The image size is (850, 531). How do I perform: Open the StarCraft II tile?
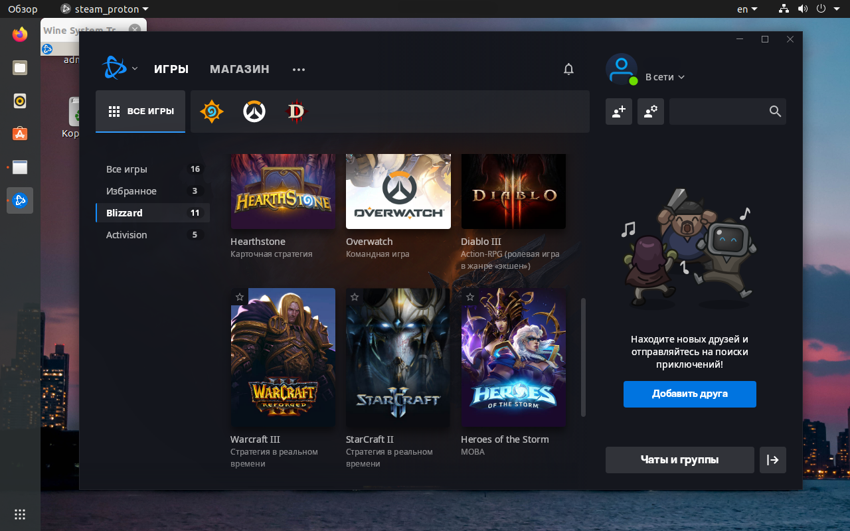[398, 357]
